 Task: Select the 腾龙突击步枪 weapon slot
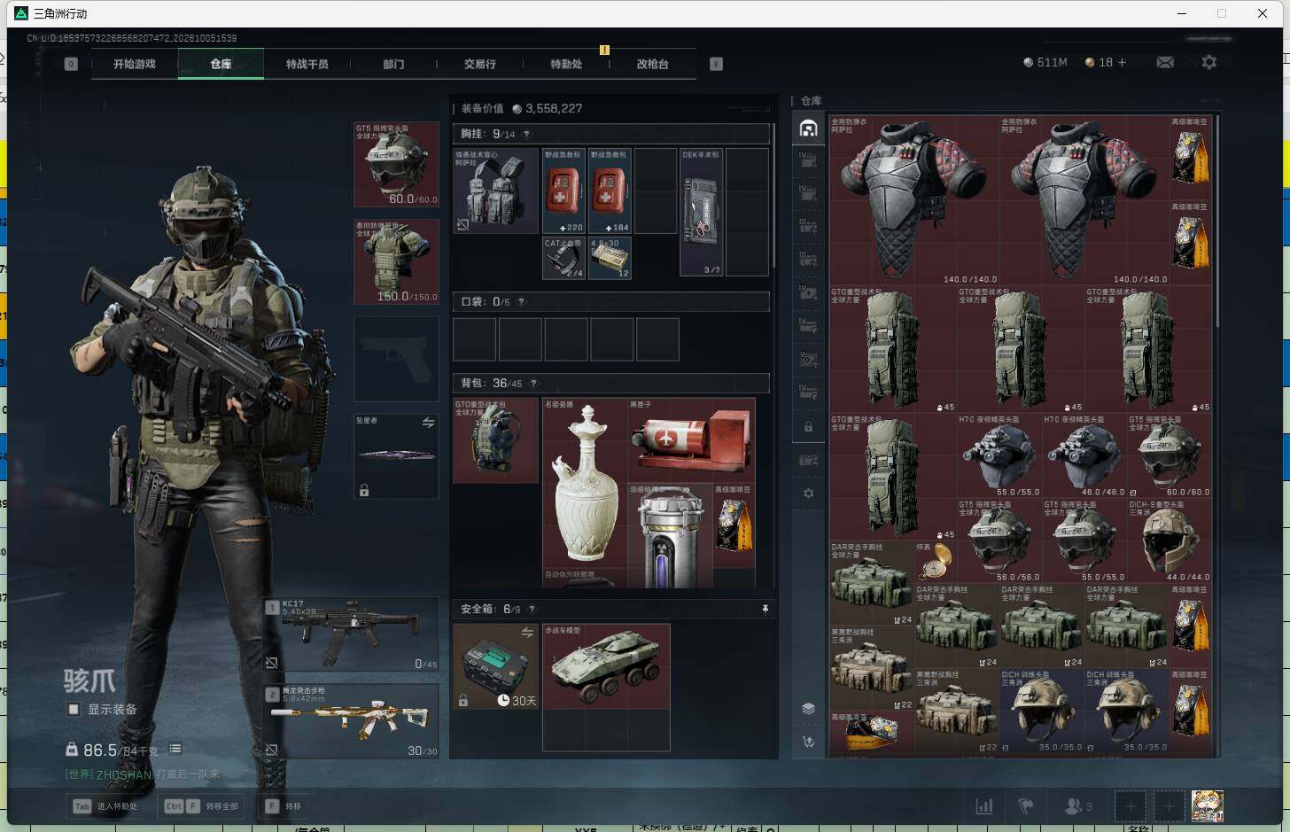coord(352,720)
